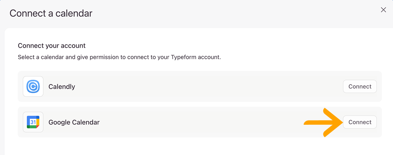
Task: Click the gray header bar beside the title
Action: 225,13
